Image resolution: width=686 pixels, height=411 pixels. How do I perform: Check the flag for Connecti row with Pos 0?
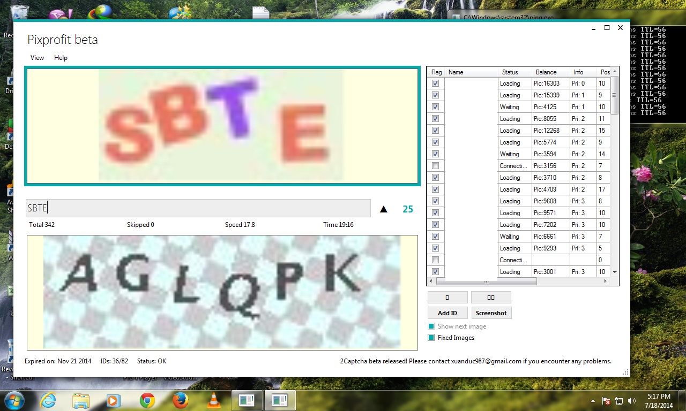(435, 260)
